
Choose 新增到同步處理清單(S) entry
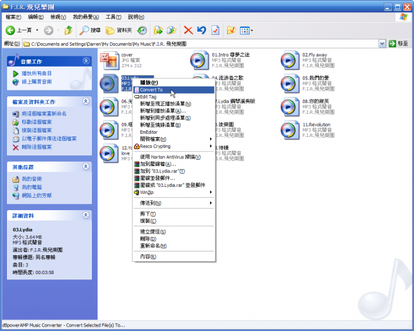(174, 118)
